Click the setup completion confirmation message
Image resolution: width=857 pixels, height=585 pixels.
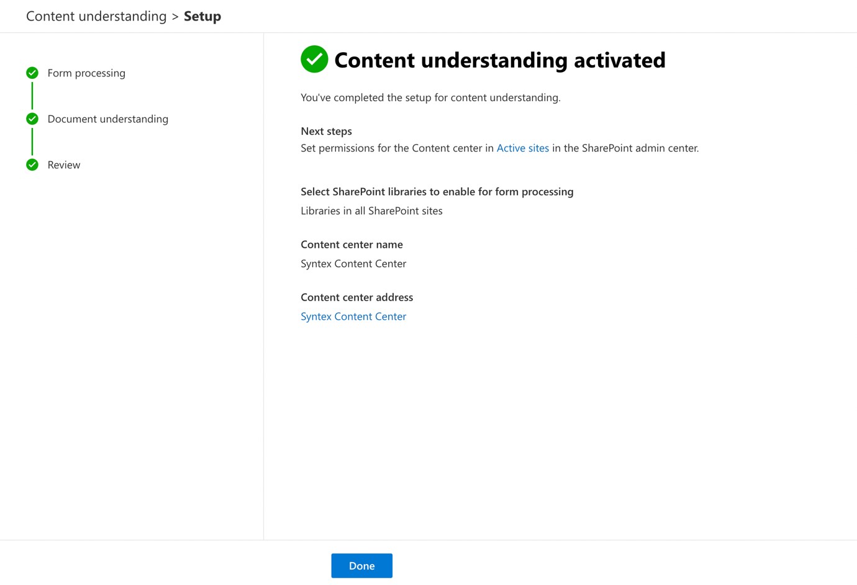tap(430, 97)
